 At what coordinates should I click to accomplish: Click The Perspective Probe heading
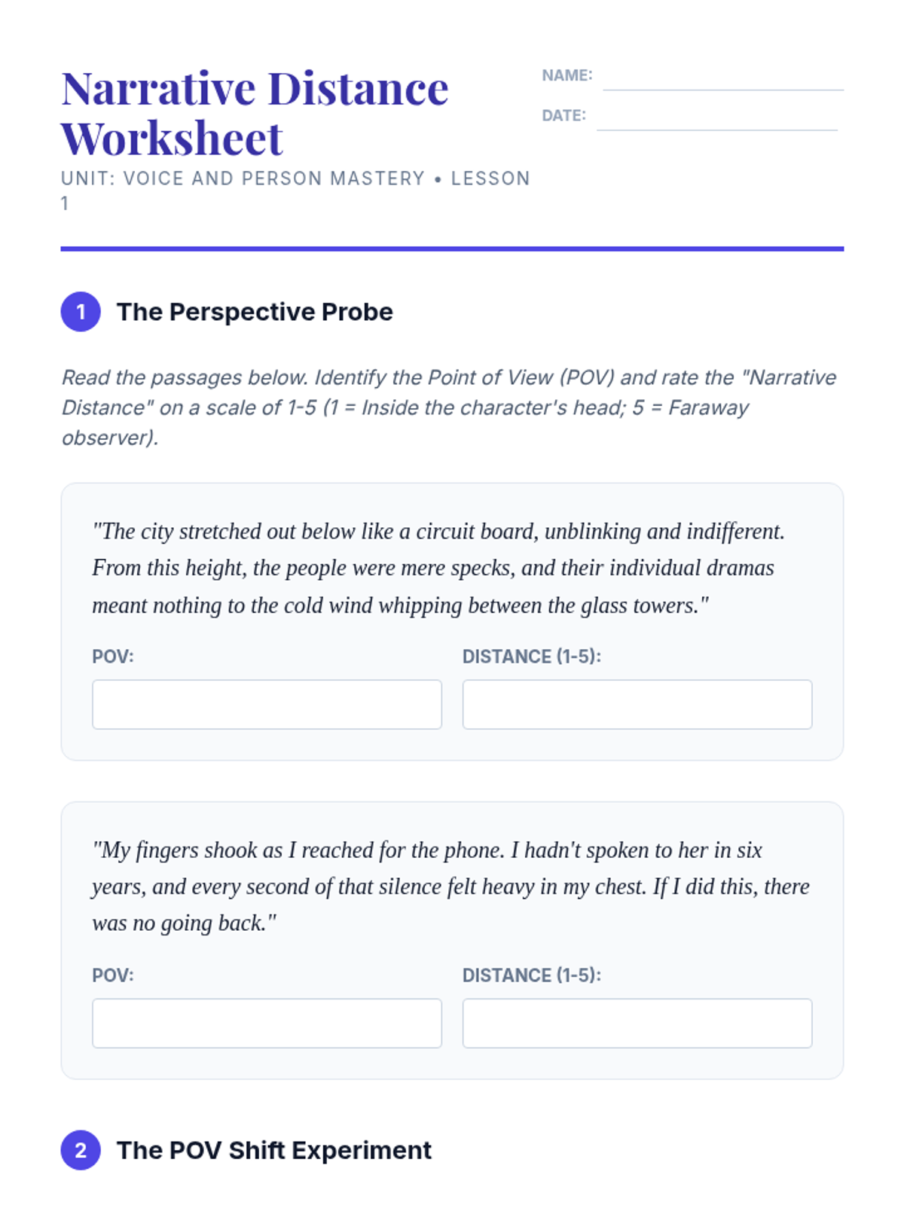(255, 312)
